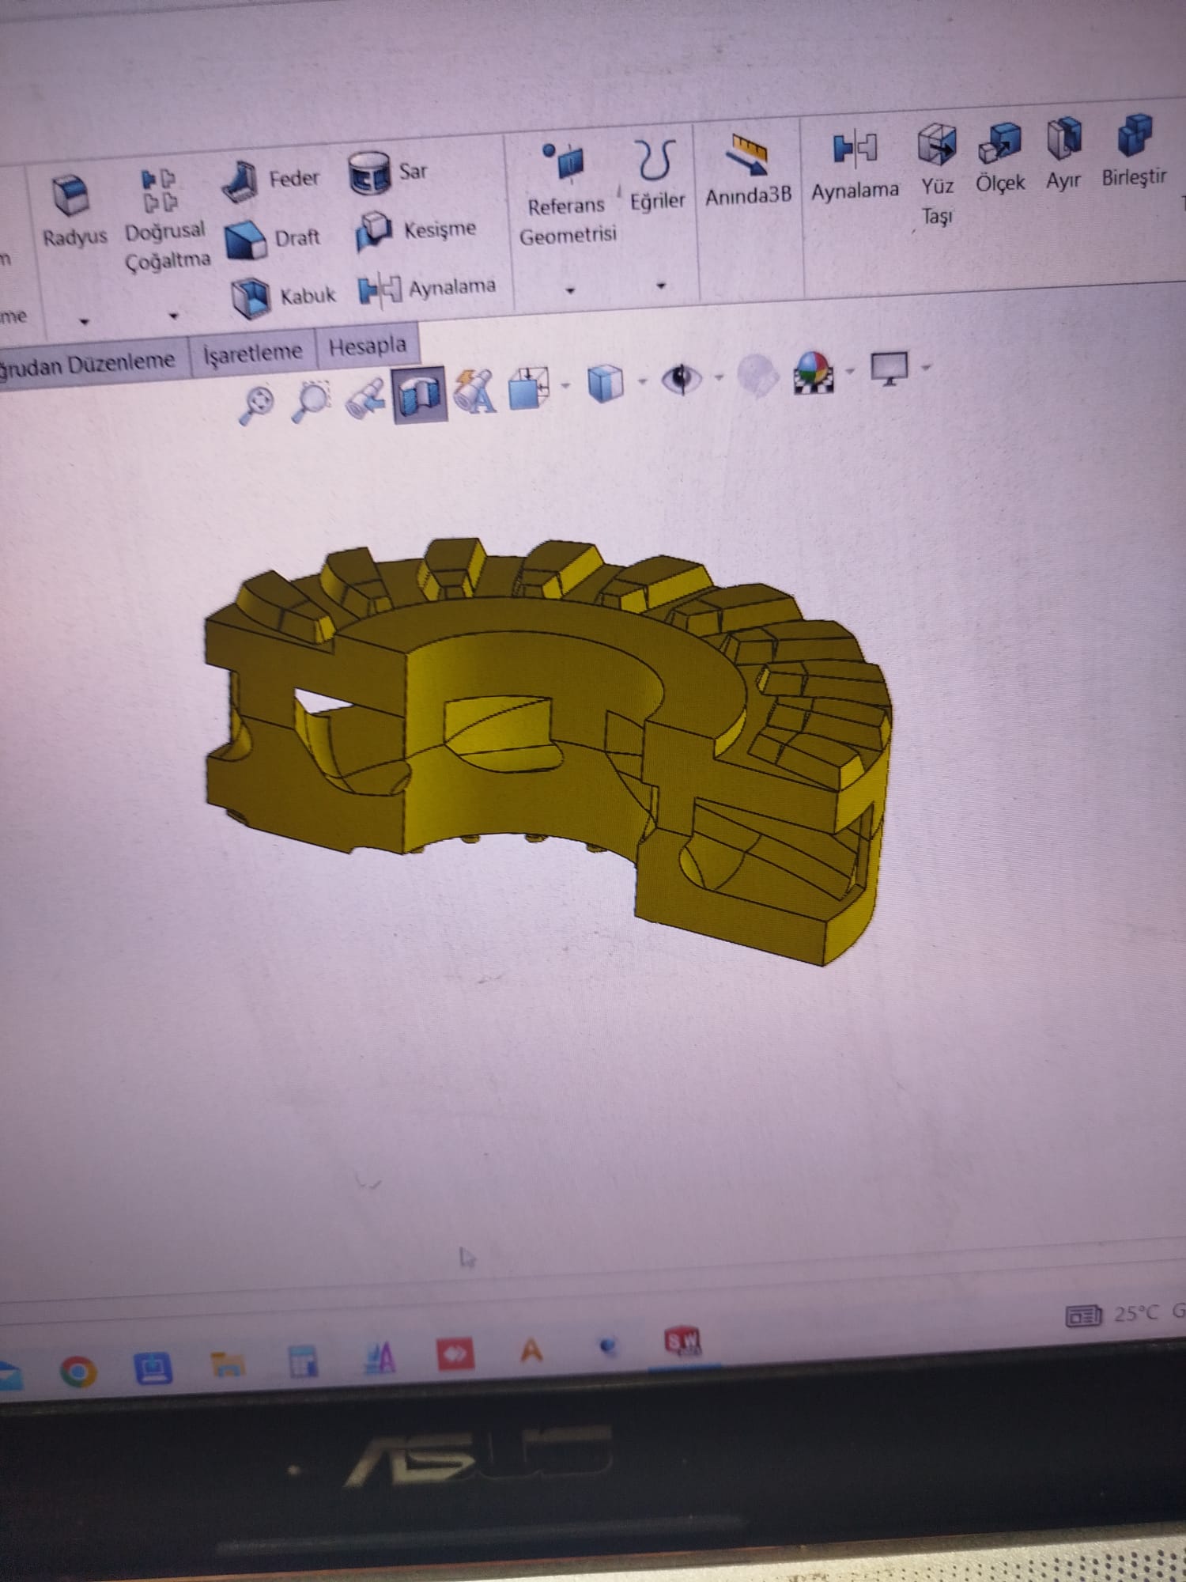Select the Radyus fillet tool
Image resolution: width=1186 pixels, height=1582 pixels.
74,210
